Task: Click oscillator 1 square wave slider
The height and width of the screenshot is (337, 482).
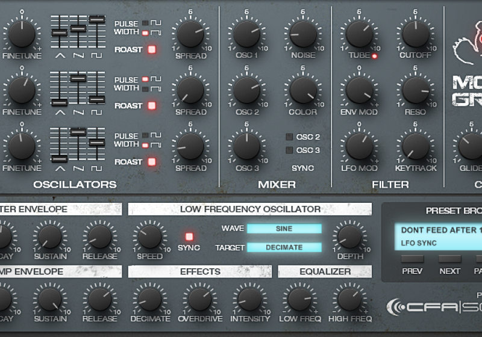Action: click(x=97, y=19)
